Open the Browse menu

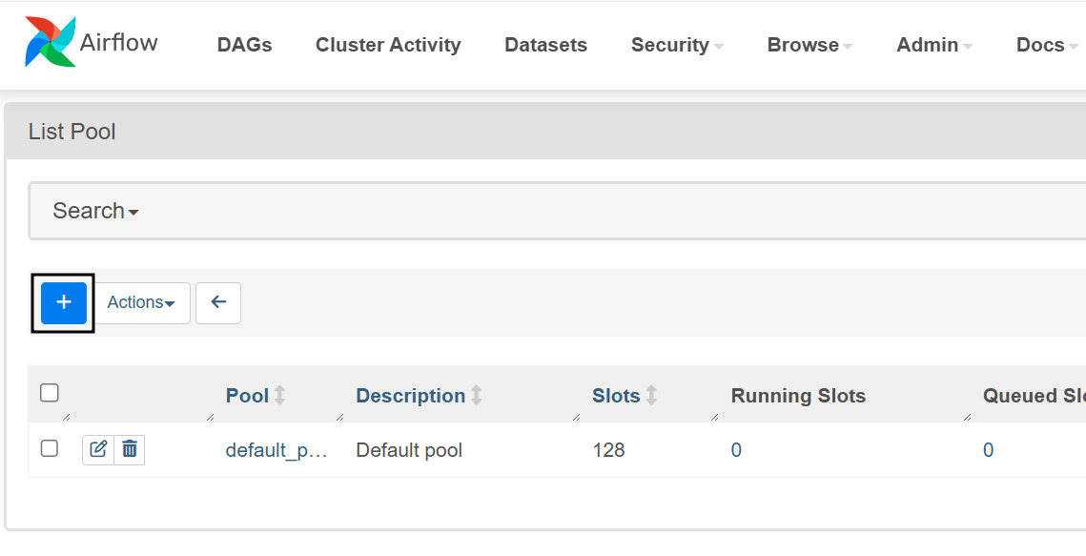click(809, 45)
